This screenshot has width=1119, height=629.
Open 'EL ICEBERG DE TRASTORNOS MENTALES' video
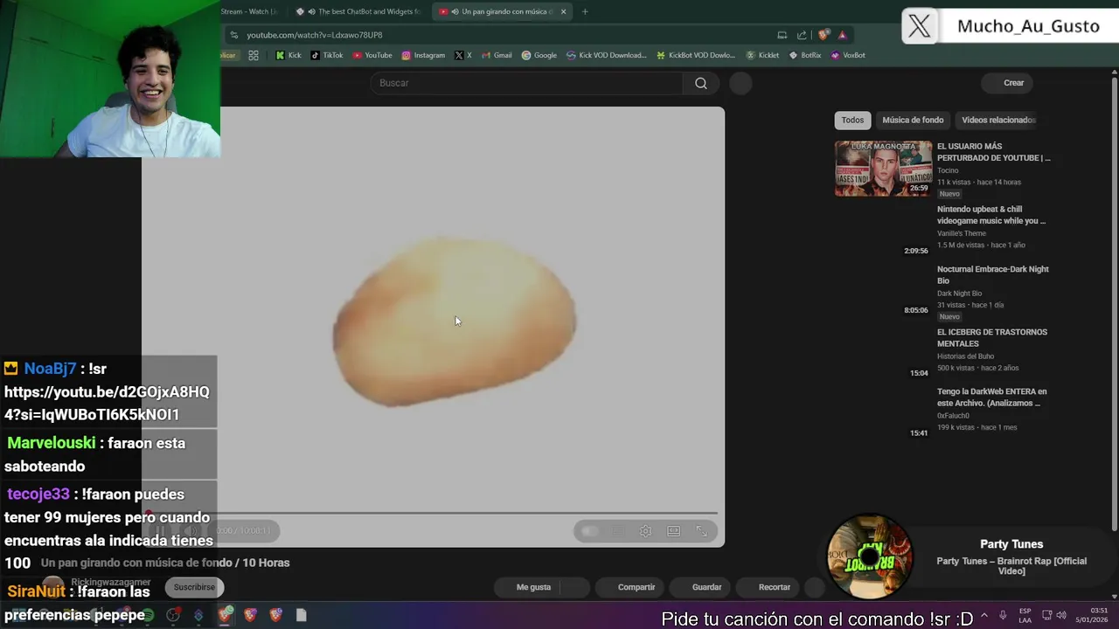[991, 337]
